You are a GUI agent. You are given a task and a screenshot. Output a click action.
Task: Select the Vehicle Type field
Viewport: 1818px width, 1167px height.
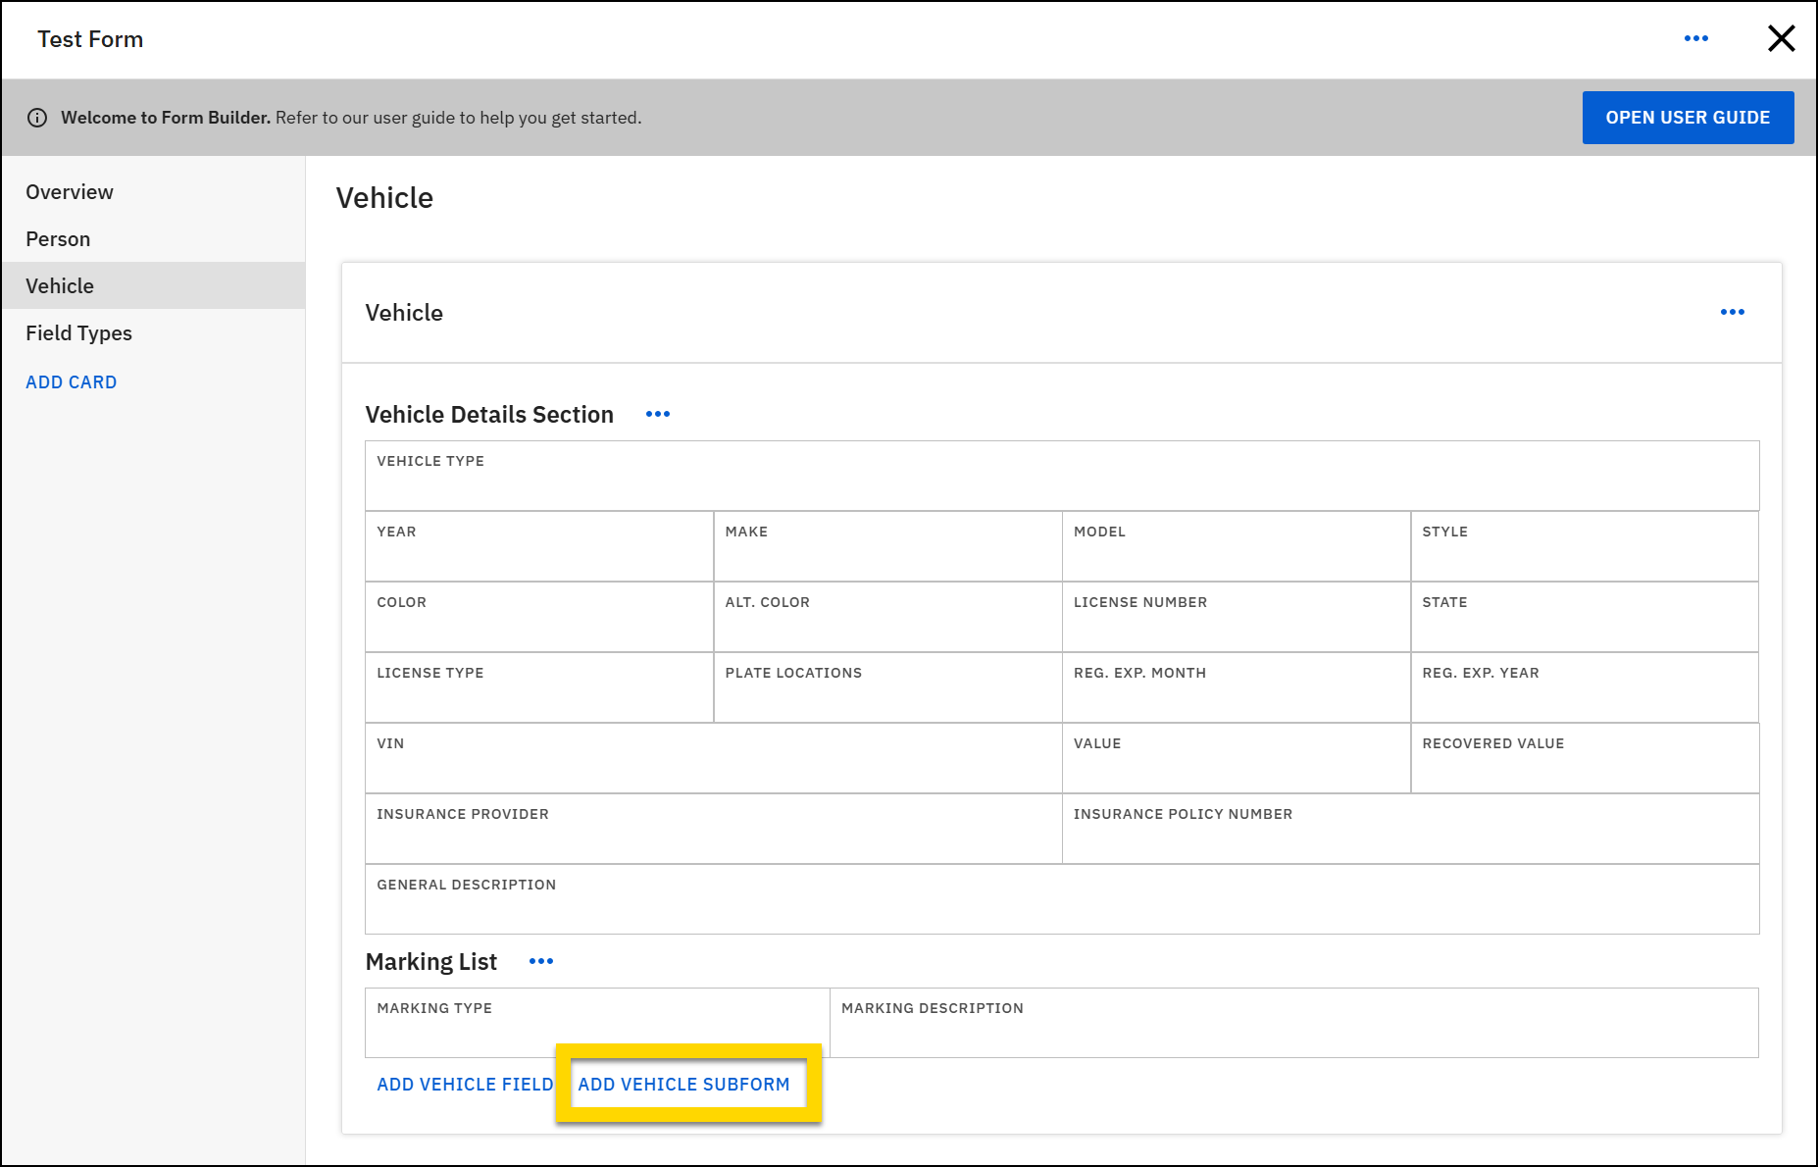pos(1061,476)
